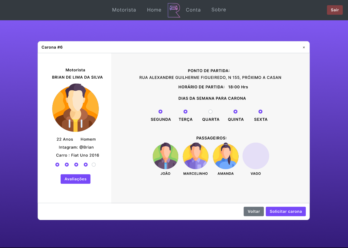Open the Conta menu
Viewport: 348px width, 248px height.
pos(193,10)
